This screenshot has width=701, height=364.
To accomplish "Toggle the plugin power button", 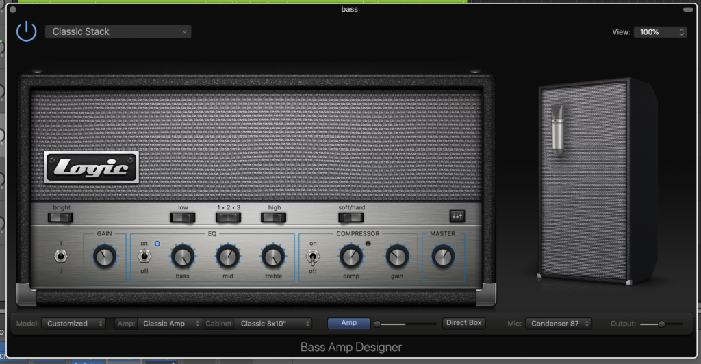I will coord(27,31).
